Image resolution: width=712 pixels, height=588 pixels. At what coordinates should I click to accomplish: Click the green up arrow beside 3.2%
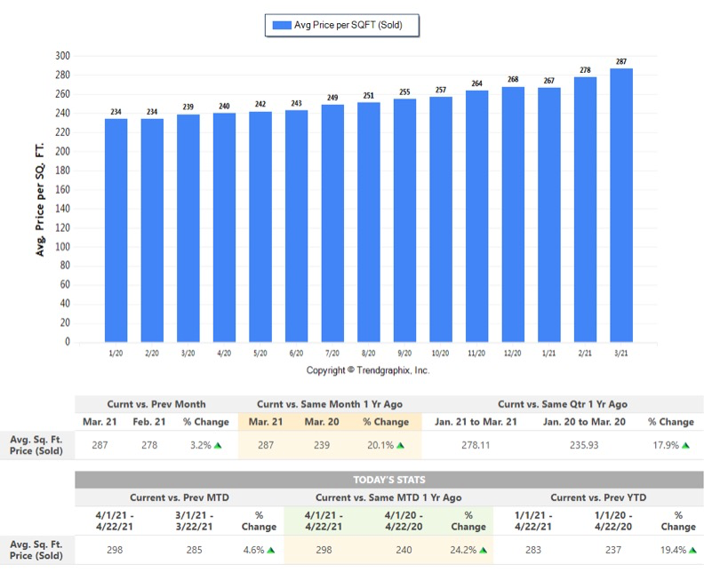(220, 446)
